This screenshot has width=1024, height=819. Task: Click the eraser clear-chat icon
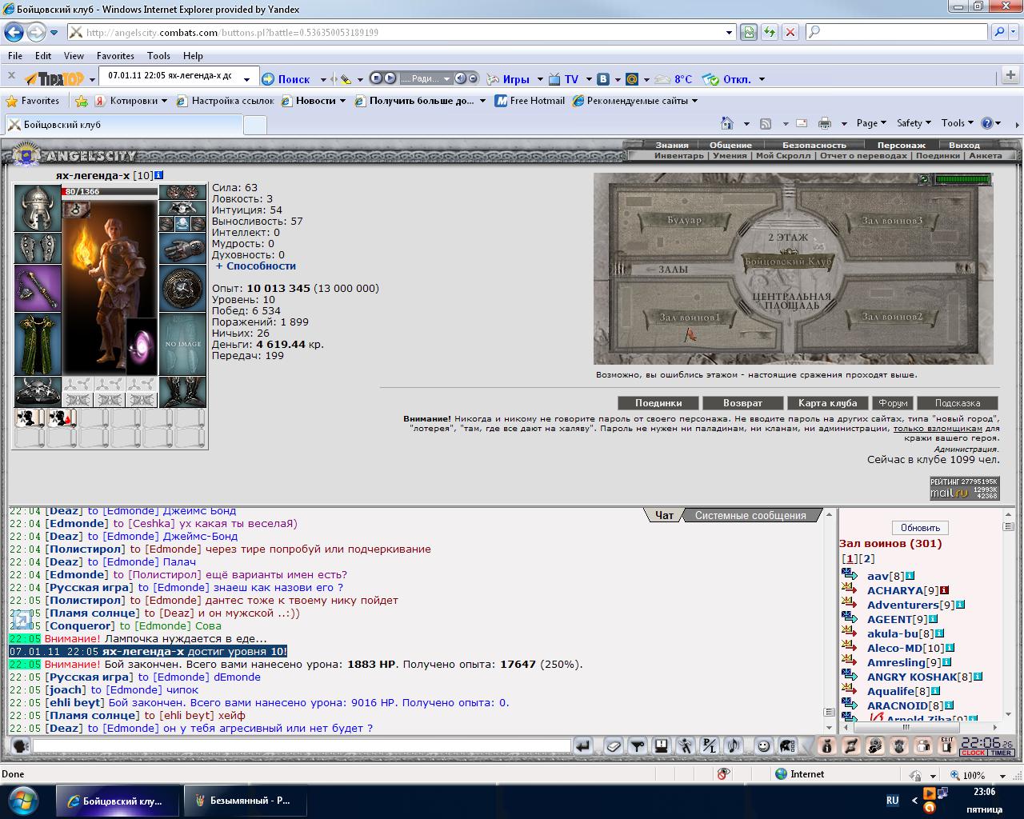[x=612, y=746]
